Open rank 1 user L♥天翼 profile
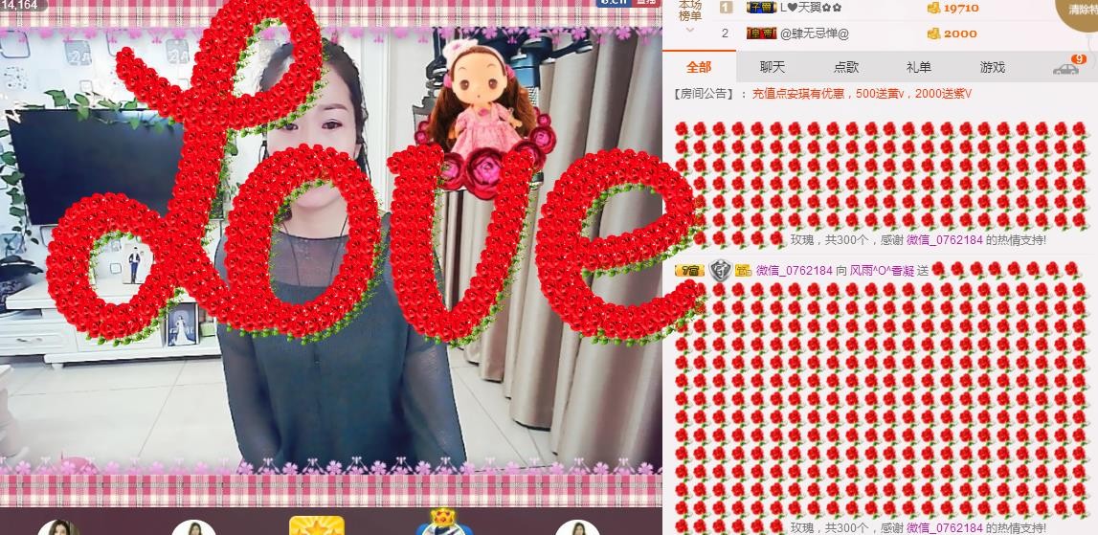Image resolution: width=1098 pixels, height=535 pixels. [x=811, y=8]
